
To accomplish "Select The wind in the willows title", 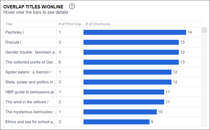I will [27, 102].
